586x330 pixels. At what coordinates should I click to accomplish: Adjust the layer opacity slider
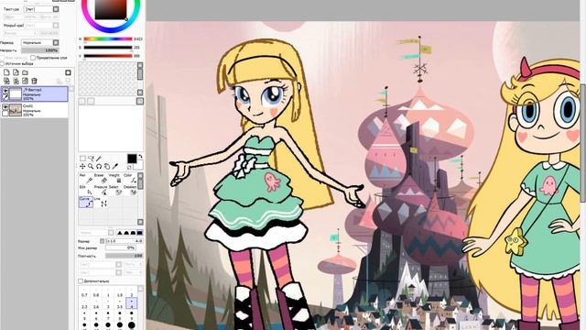(40, 50)
